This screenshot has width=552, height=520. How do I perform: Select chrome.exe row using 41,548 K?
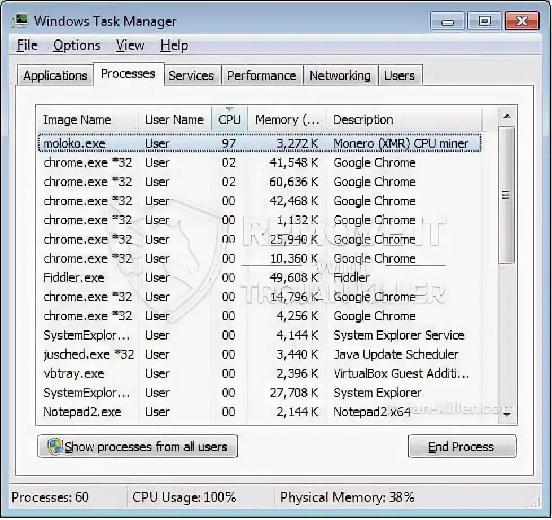tap(260, 162)
